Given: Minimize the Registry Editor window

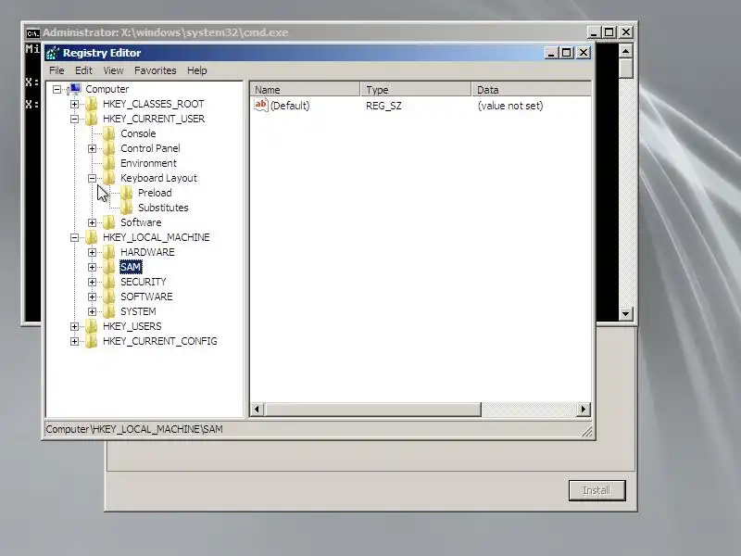Looking at the screenshot, I should tap(551, 53).
